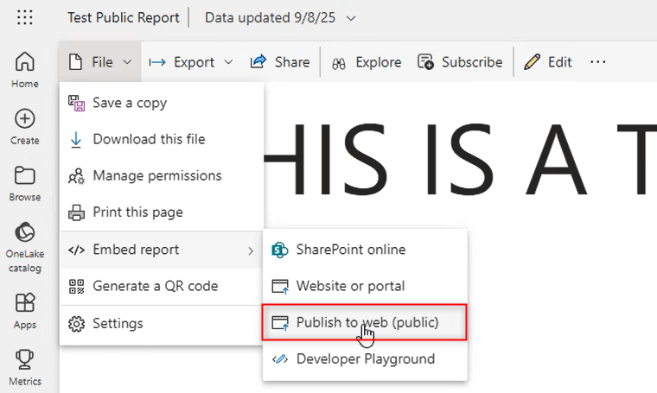Expand the Data updated 9/8/25 dropdown
The height and width of the screenshot is (393, 657).
pos(280,17)
